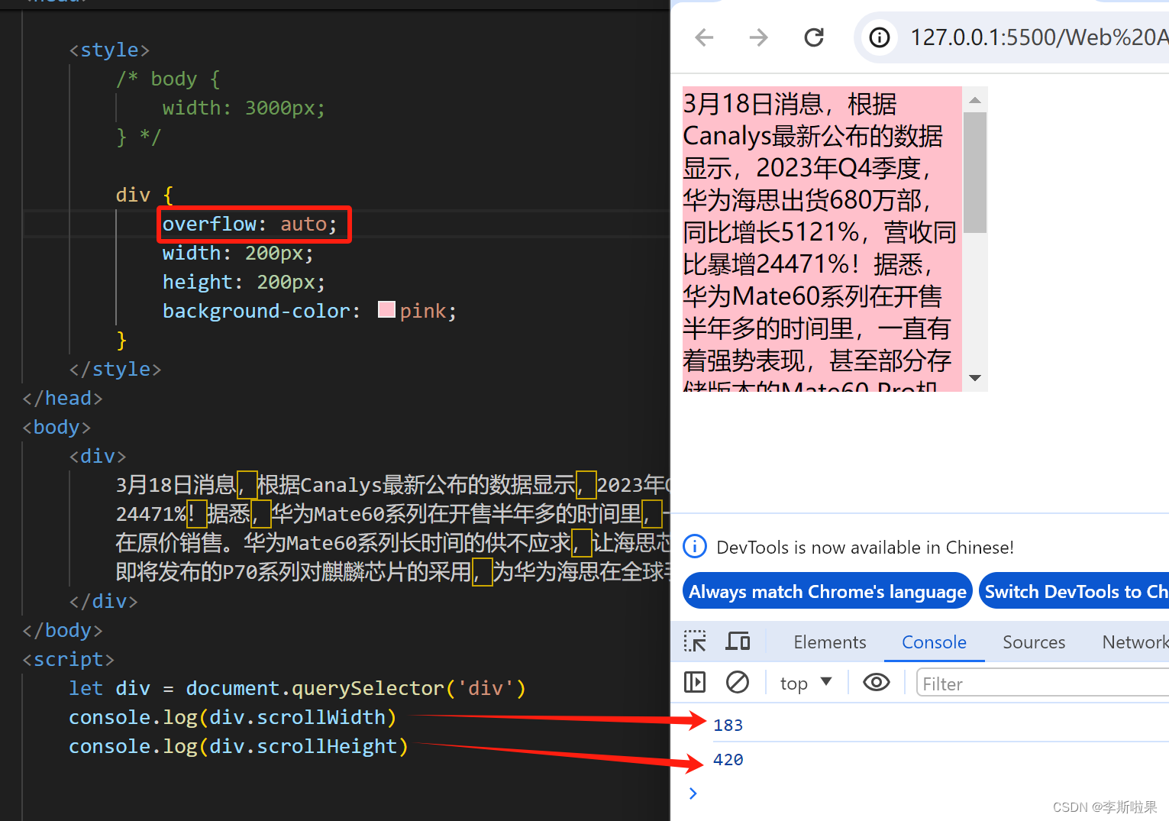Toggle the device emulation toolbar
This screenshot has height=821, width=1169.
[738, 641]
